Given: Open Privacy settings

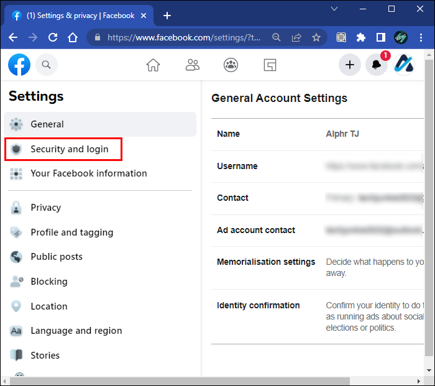Looking at the screenshot, I should 45,208.
